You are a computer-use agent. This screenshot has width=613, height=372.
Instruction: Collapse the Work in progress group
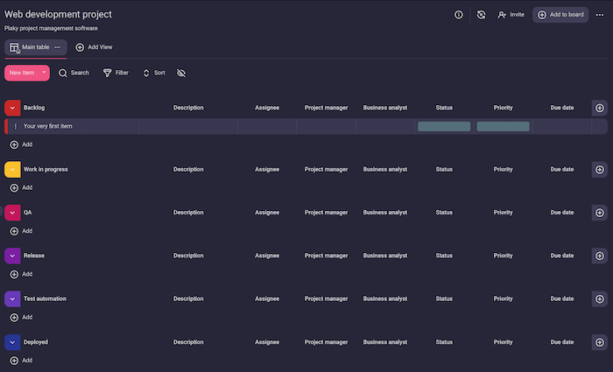(x=12, y=169)
